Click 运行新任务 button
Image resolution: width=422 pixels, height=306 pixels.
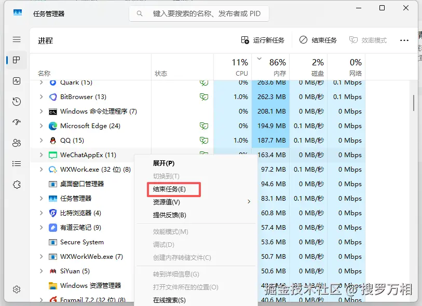click(x=263, y=40)
